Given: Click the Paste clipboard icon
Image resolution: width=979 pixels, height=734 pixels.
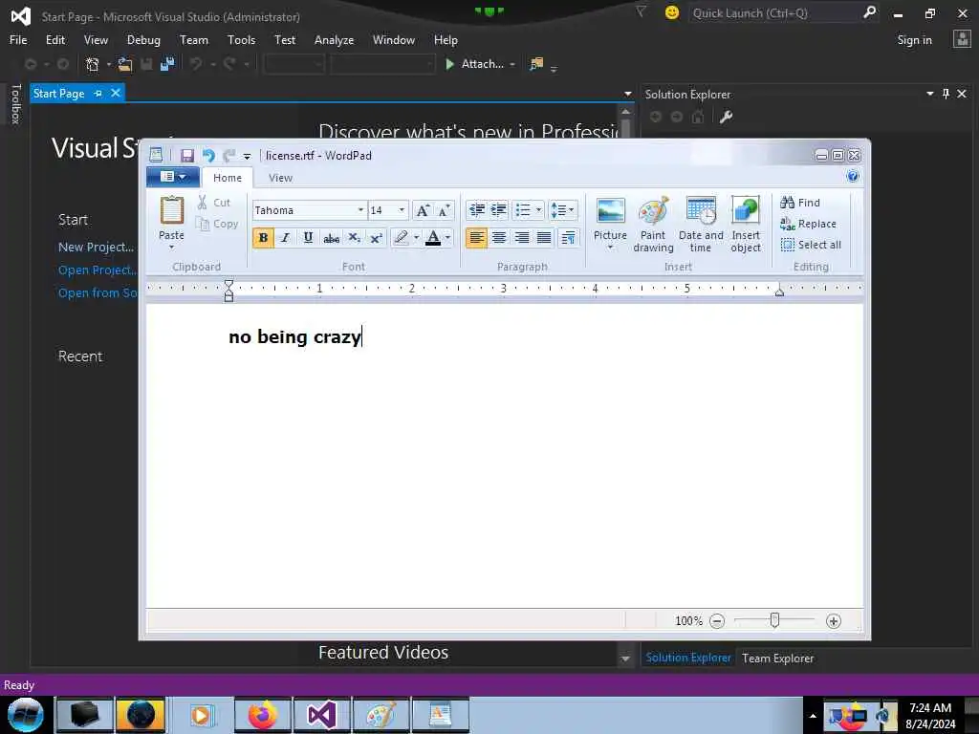Looking at the screenshot, I should click(172, 210).
